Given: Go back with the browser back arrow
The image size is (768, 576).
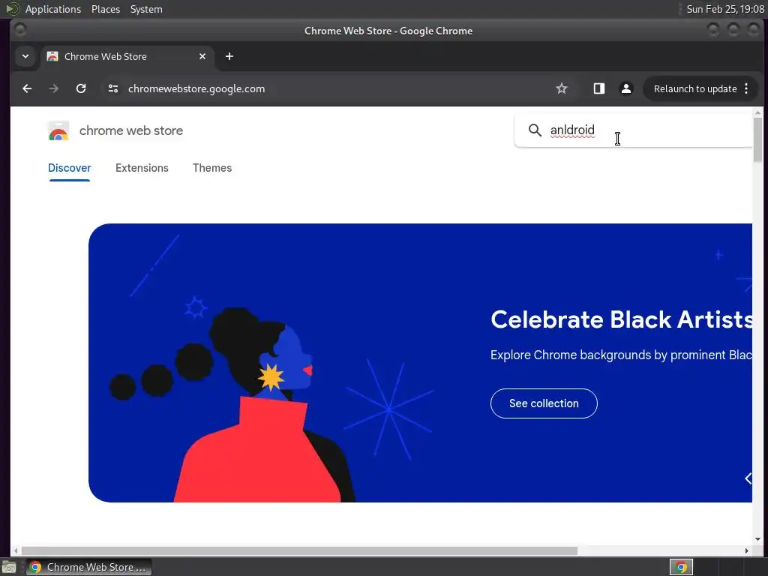Looking at the screenshot, I should coord(27,88).
